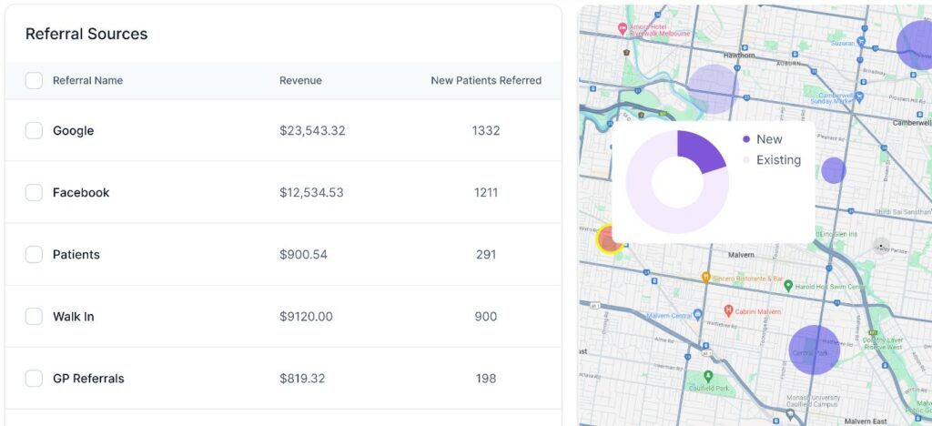The width and height of the screenshot is (932, 426).
Task: Click the Suzuran shopping pin
Action: pos(861,42)
